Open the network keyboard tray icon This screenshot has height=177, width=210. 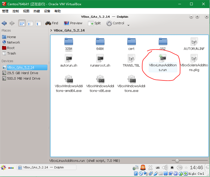(x=136, y=168)
